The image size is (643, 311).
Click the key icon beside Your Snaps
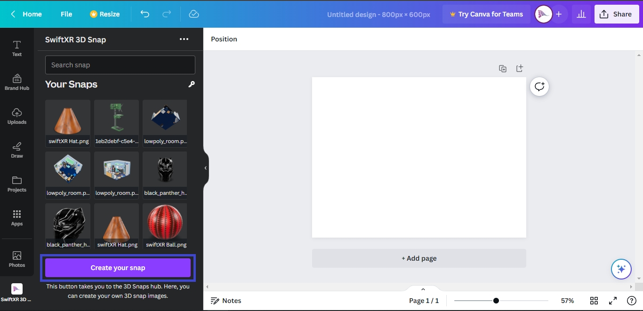point(191,84)
